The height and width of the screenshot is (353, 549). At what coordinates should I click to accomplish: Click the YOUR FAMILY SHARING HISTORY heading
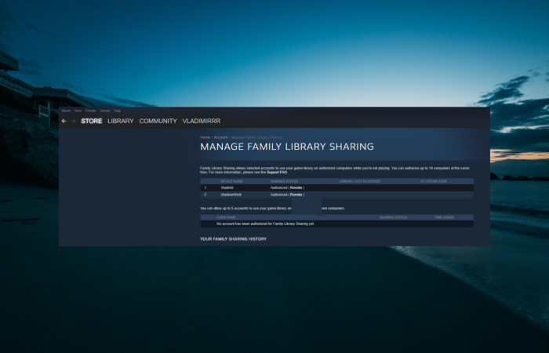pyautogui.click(x=233, y=238)
